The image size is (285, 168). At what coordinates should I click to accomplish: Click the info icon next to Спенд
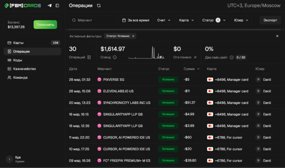coord(115,57)
